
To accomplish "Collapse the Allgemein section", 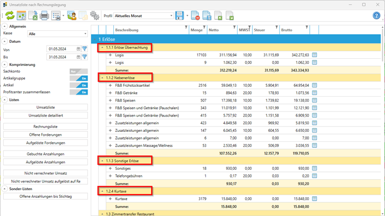I will point(4,26).
